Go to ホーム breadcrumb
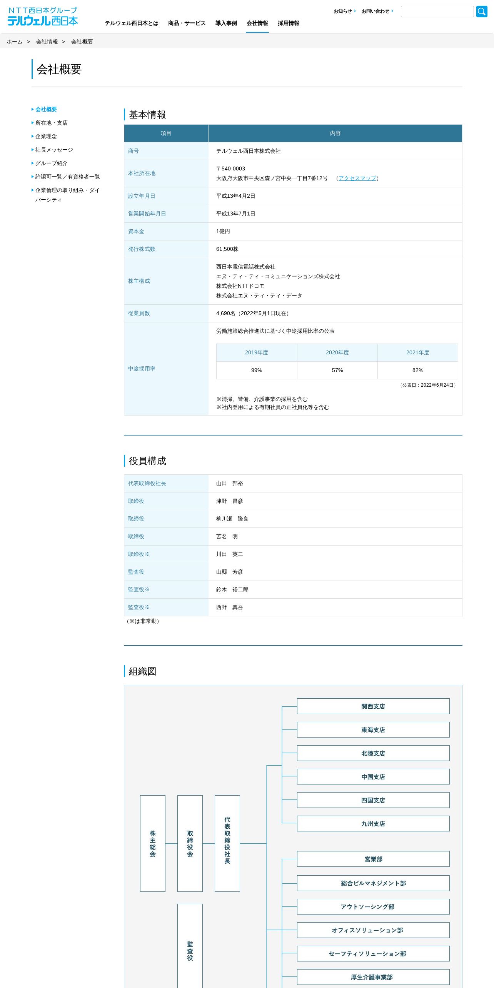494x988 pixels. [x=15, y=42]
